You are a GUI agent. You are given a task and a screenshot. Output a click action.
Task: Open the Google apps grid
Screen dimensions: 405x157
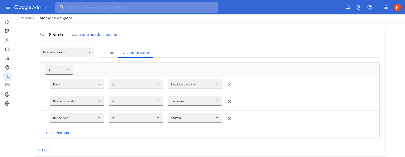tap(387, 7)
